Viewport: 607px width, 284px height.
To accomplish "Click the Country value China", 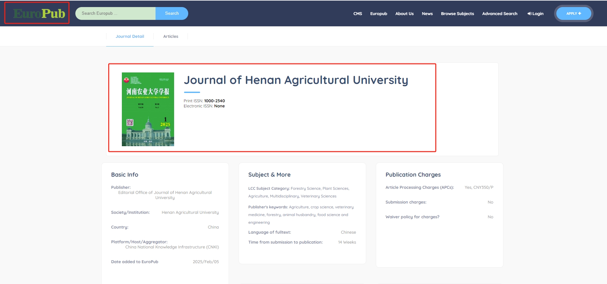I will click(213, 227).
